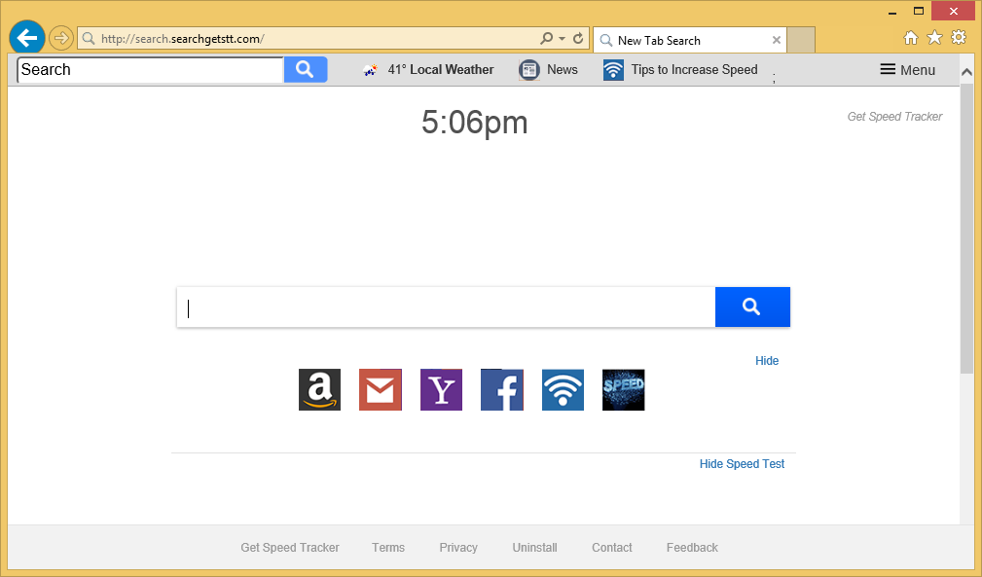The width and height of the screenshot is (982, 577).
Task: Open the Privacy footer link
Action: point(458,548)
